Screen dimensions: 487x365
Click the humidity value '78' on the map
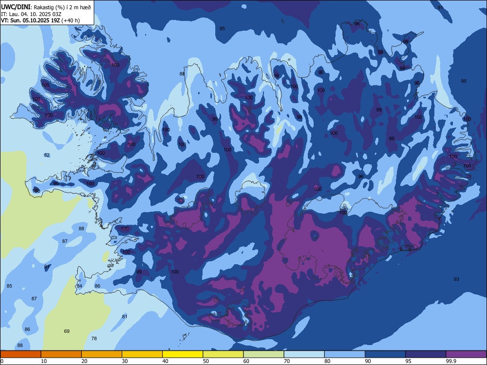coord(94,338)
